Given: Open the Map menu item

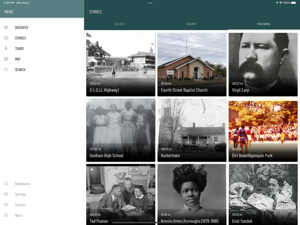Looking at the screenshot, I should point(18,59).
